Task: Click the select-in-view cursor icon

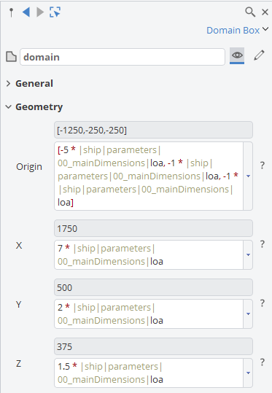Action: coord(55,12)
